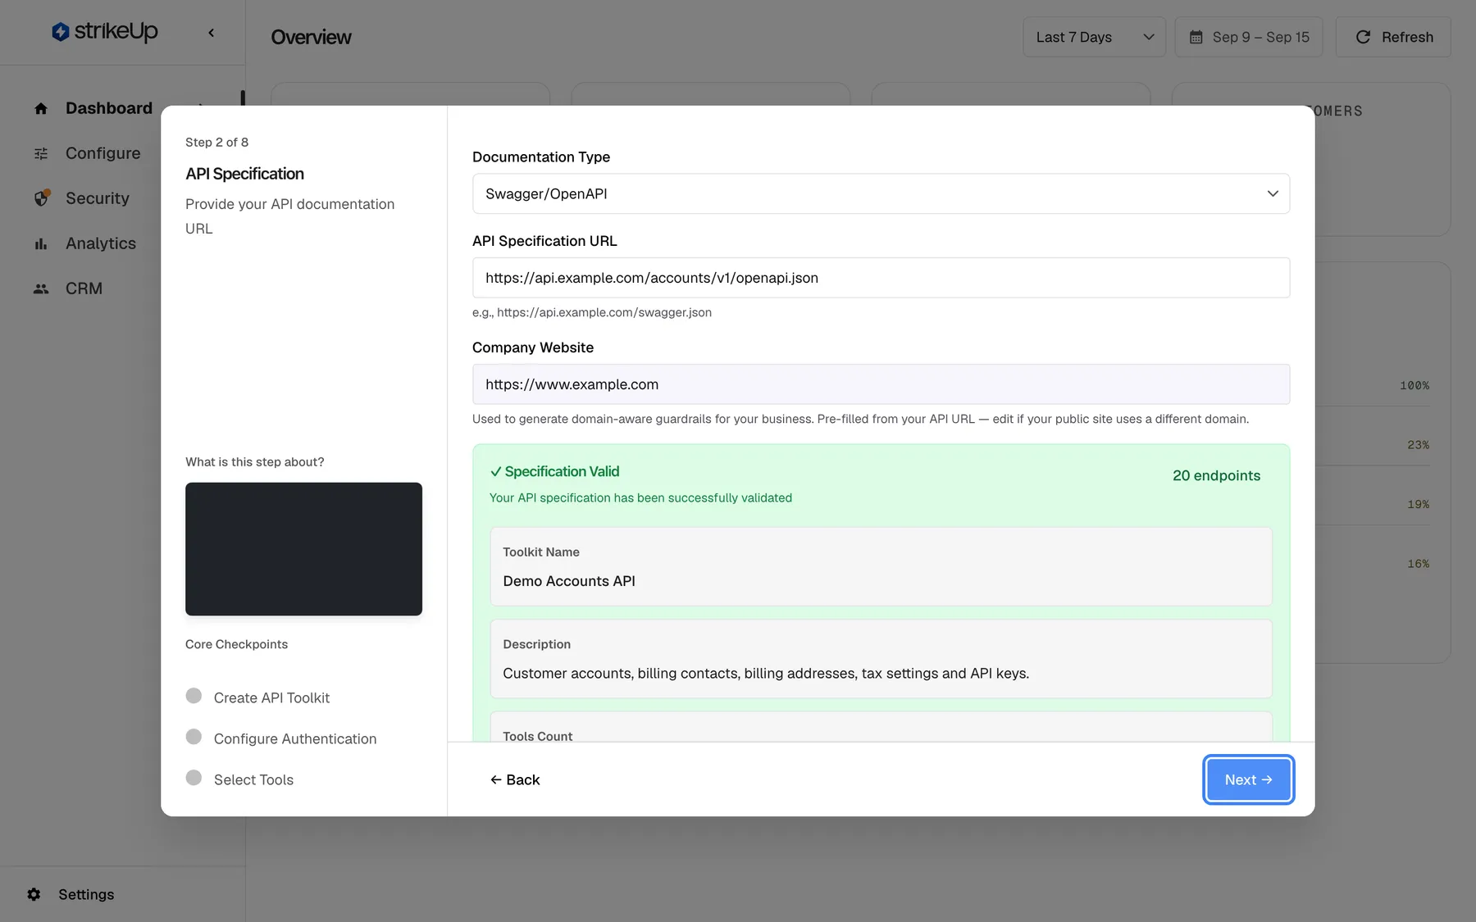
Task: Select the Select Tools checkpoint circle
Action: coord(194,778)
